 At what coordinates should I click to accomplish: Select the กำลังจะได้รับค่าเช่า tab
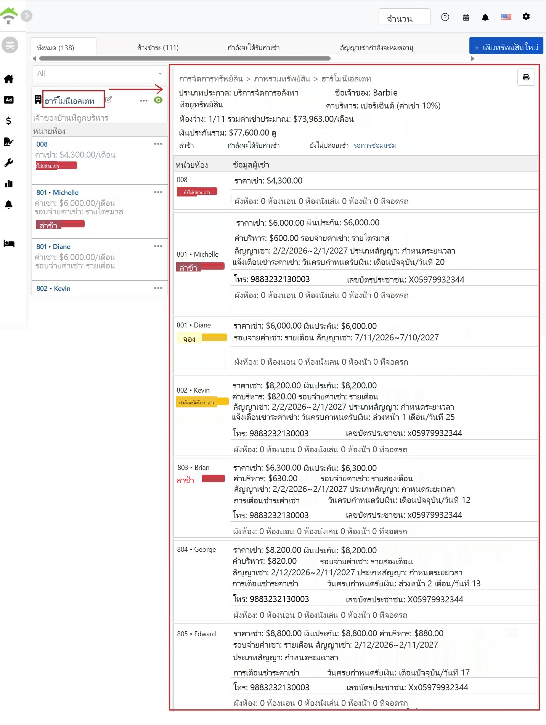(254, 47)
